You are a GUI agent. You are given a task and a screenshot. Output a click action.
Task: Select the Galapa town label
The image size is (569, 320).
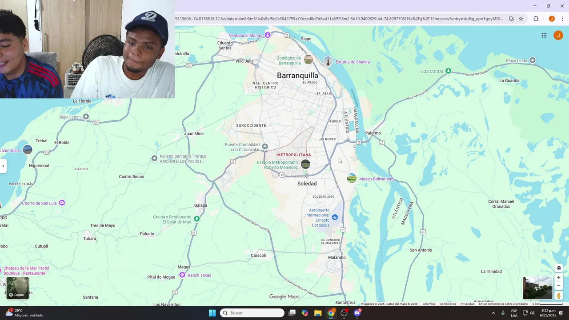coord(200,205)
